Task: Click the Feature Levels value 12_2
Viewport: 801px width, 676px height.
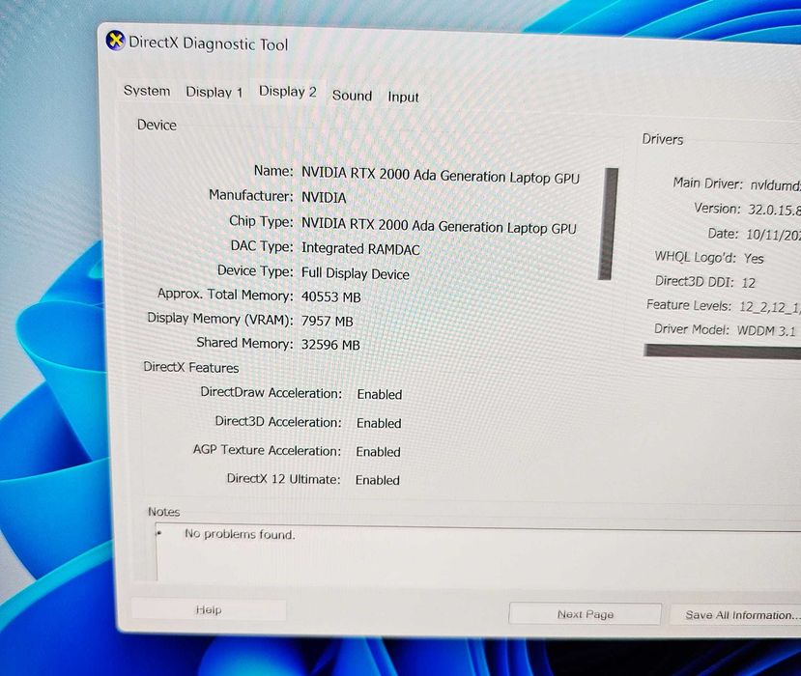Action: [769, 307]
